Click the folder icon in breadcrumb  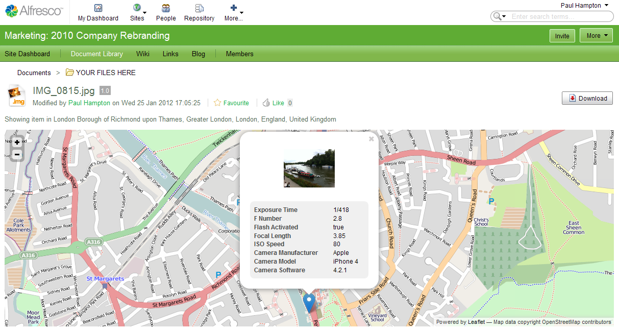[69, 72]
